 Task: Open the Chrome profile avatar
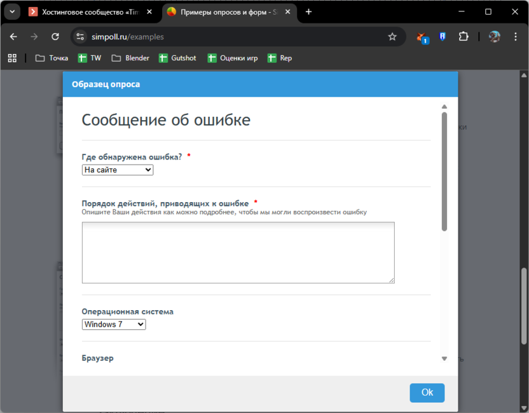pos(494,37)
